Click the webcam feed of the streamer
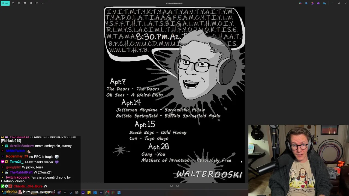 [298, 160]
